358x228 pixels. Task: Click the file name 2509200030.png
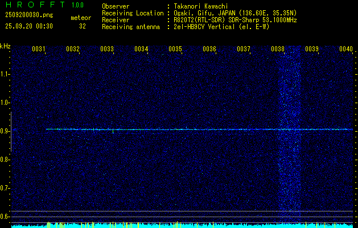(29, 15)
